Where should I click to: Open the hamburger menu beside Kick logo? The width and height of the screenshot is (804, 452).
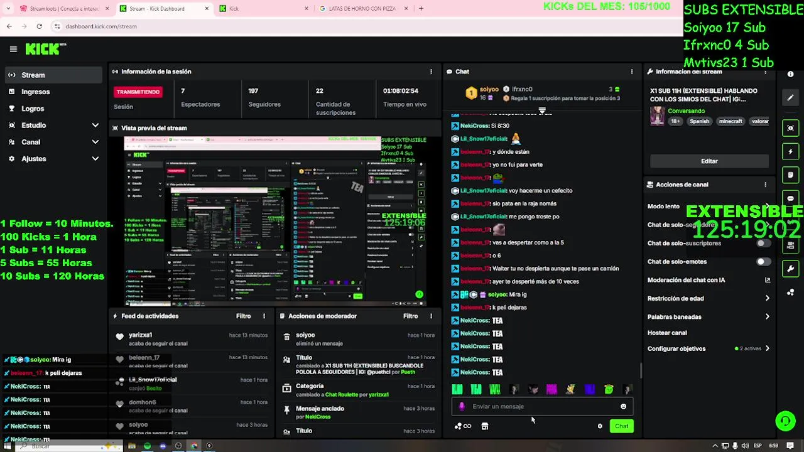point(13,49)
